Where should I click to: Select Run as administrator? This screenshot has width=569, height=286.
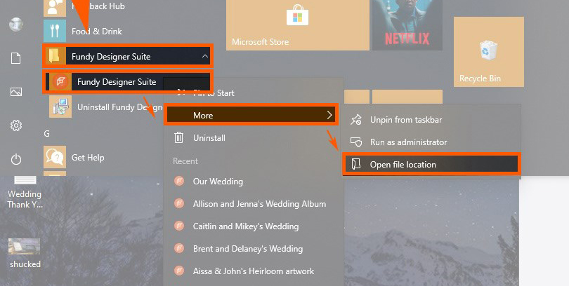click(x=431, y=142)
